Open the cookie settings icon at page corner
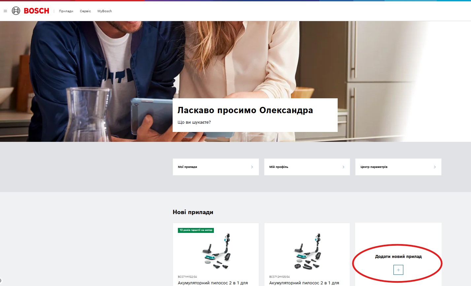 coord(1,281)
